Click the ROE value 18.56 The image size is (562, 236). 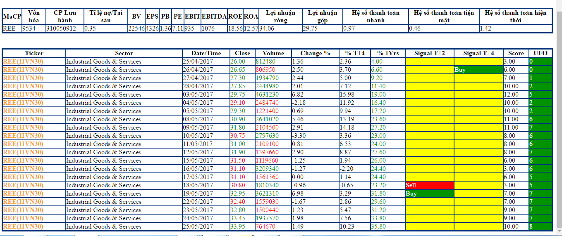point(235,28)
